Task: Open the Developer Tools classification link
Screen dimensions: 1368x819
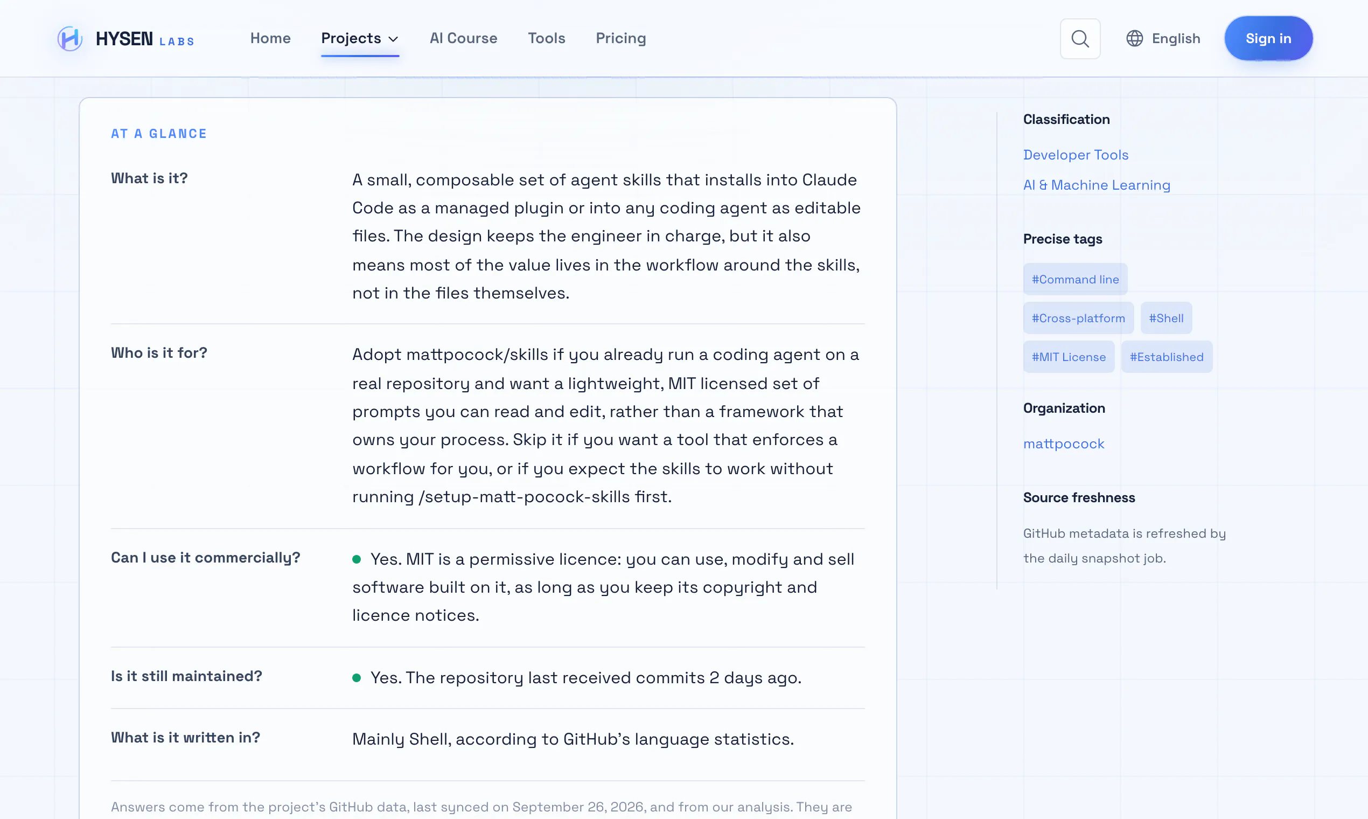Action: (x=1075, y=155)
